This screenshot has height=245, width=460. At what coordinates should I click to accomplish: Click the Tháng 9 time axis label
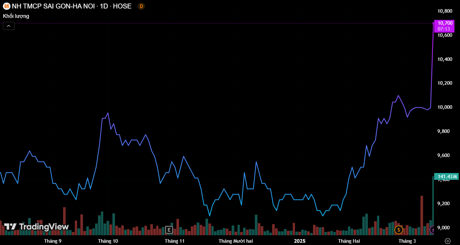pos(53,241)
